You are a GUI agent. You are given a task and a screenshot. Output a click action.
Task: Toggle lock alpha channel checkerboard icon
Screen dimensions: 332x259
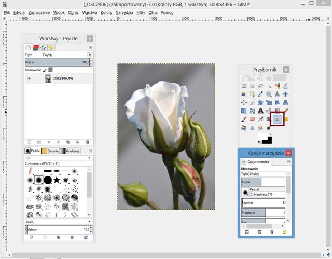tap(51, 69)
